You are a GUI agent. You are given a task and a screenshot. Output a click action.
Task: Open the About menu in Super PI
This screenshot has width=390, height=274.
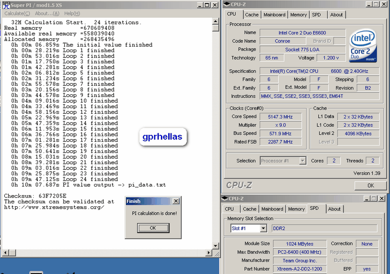[x=47, y=14]
